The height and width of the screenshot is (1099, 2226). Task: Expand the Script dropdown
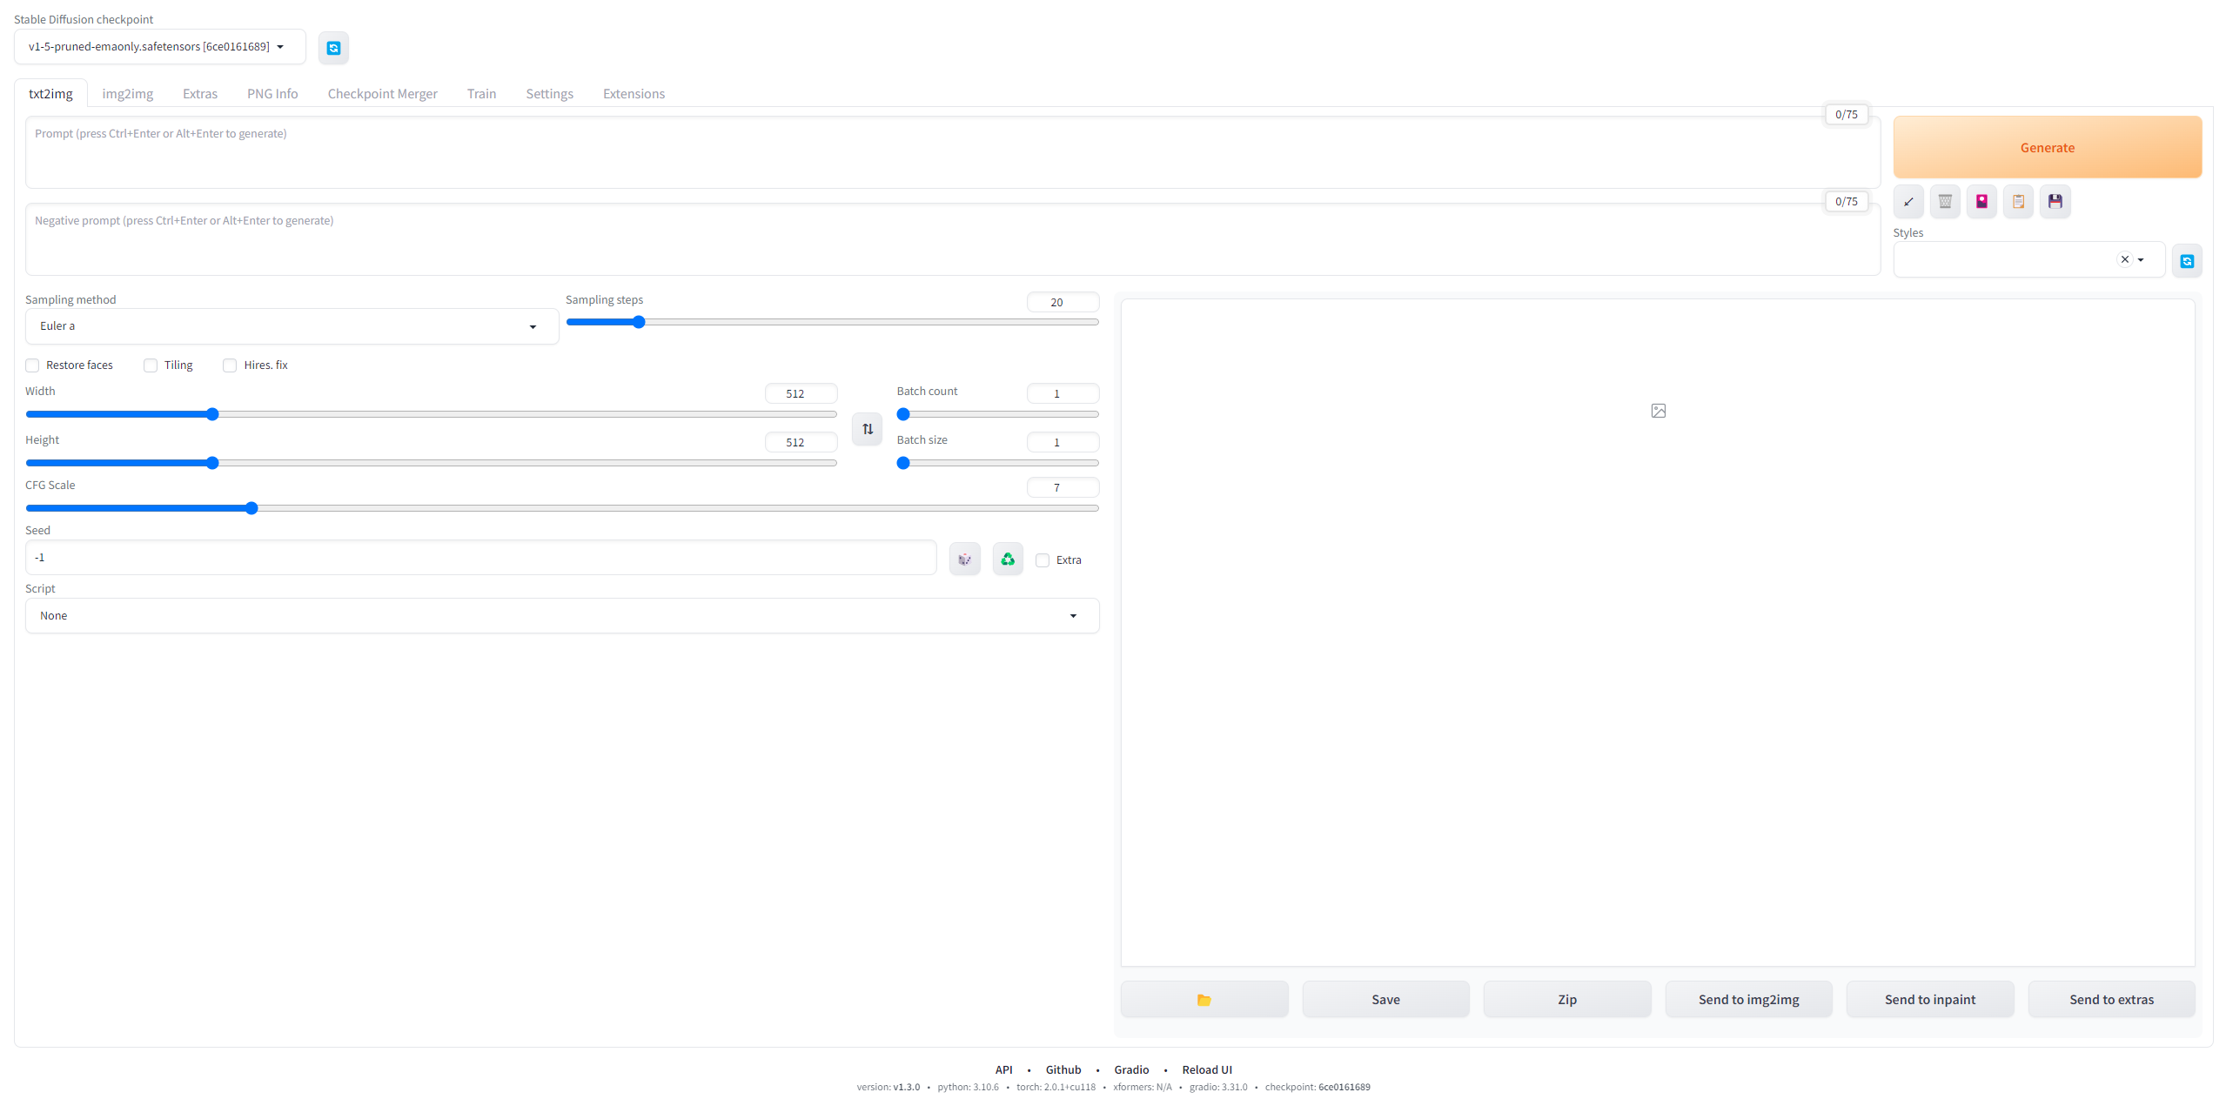coord(561,616)
